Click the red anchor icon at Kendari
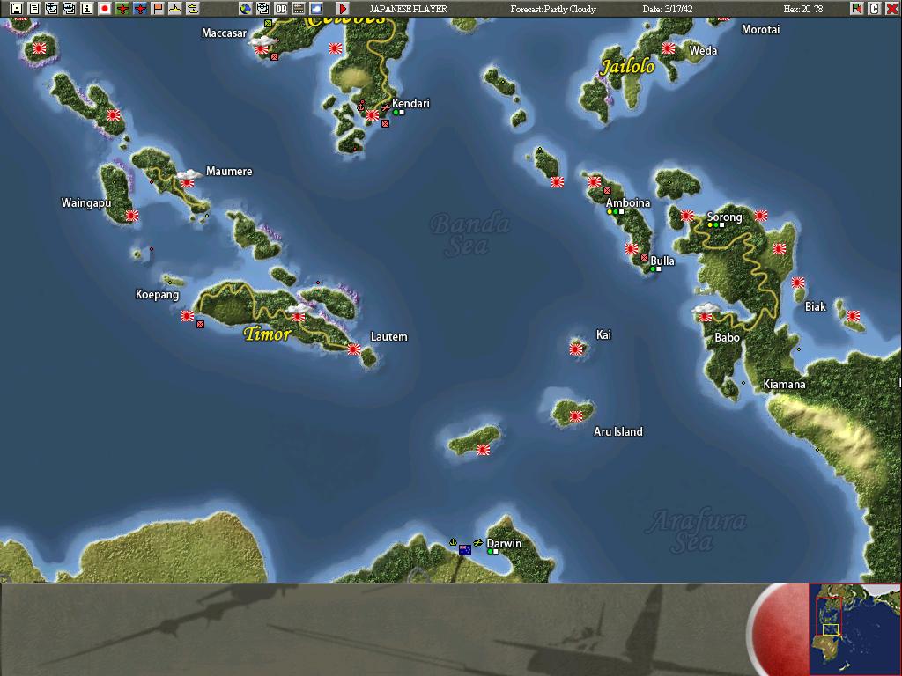902x676 pixels. point(361,106)
